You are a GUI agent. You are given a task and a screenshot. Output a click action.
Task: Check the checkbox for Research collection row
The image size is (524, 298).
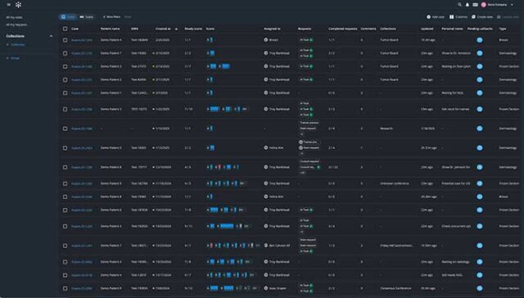point(65,129)
